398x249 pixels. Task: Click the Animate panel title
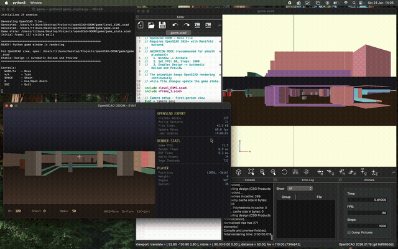369,180
